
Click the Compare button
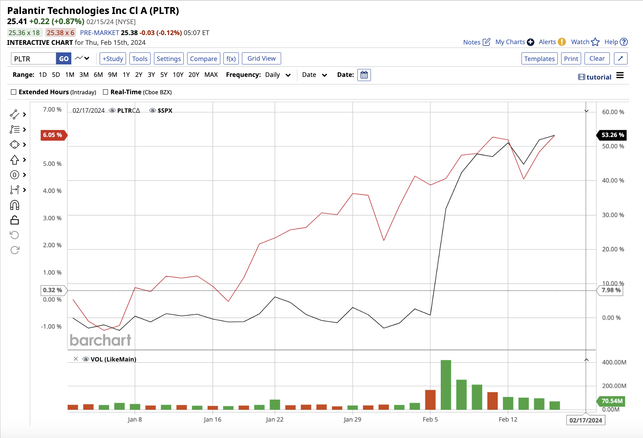[203, 58]
